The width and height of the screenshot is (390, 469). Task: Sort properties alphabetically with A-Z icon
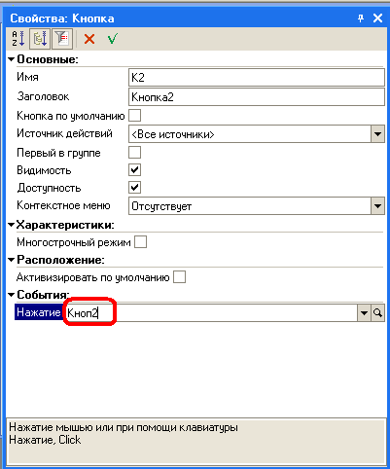(18, 39)
